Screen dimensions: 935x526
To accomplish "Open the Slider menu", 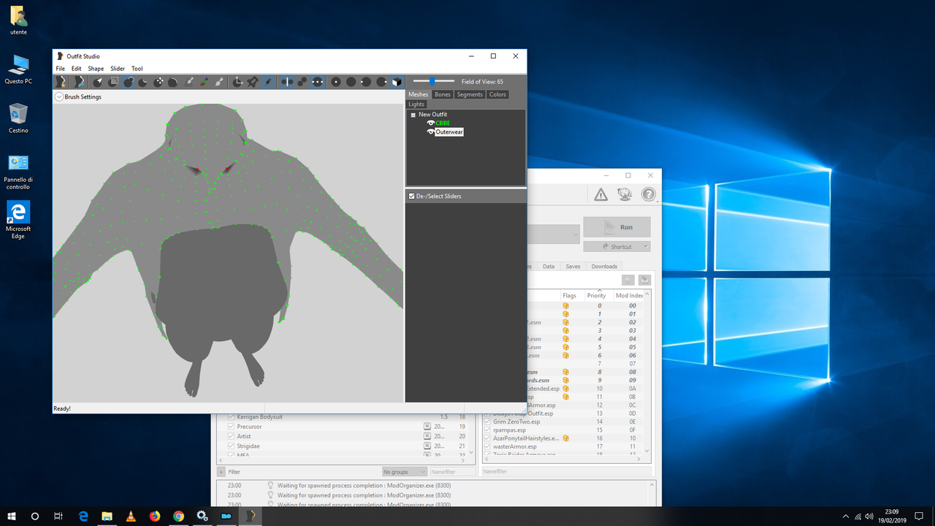I will tap(118, 69).
